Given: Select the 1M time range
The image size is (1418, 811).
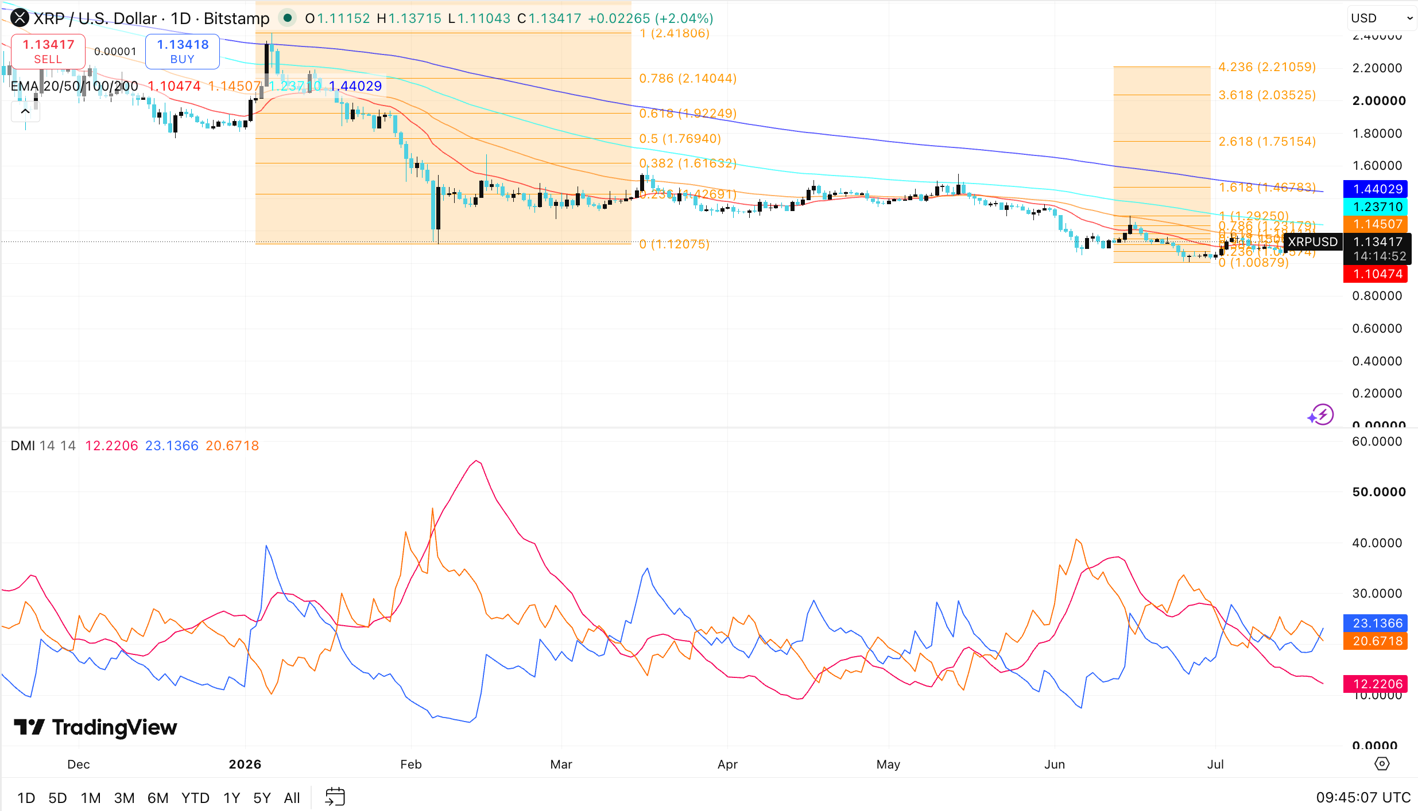Looking at the screenshot, I should tap(91, 798).
